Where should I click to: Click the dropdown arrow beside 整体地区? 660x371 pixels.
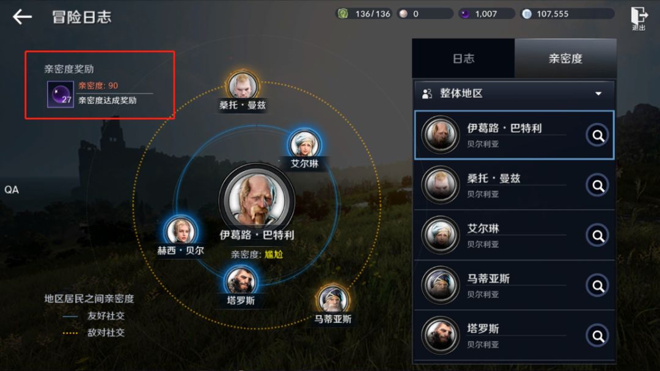tap(598, 94)
